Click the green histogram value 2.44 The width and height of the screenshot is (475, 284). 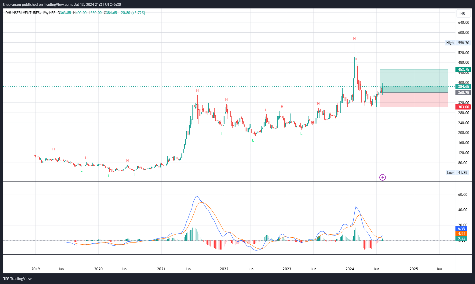[x=461, y=239]
